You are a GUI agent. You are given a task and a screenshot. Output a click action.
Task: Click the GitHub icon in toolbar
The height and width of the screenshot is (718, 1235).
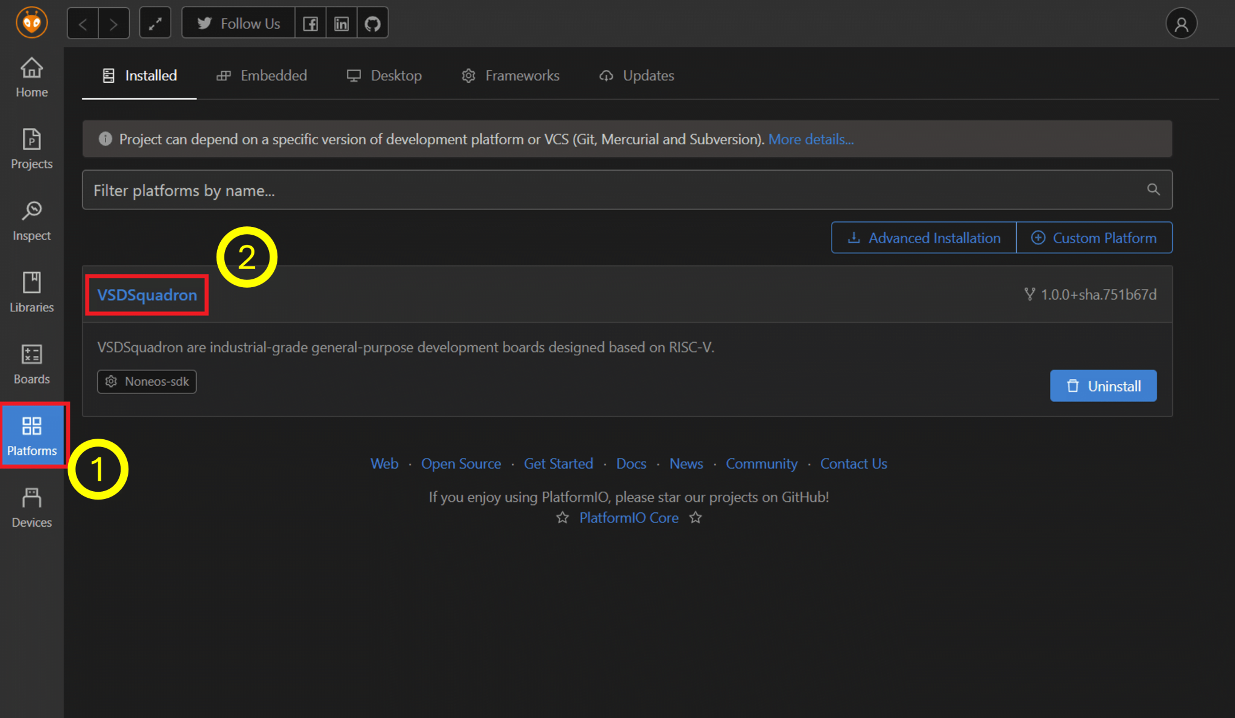pyautogui.click(x=373, y=24)
